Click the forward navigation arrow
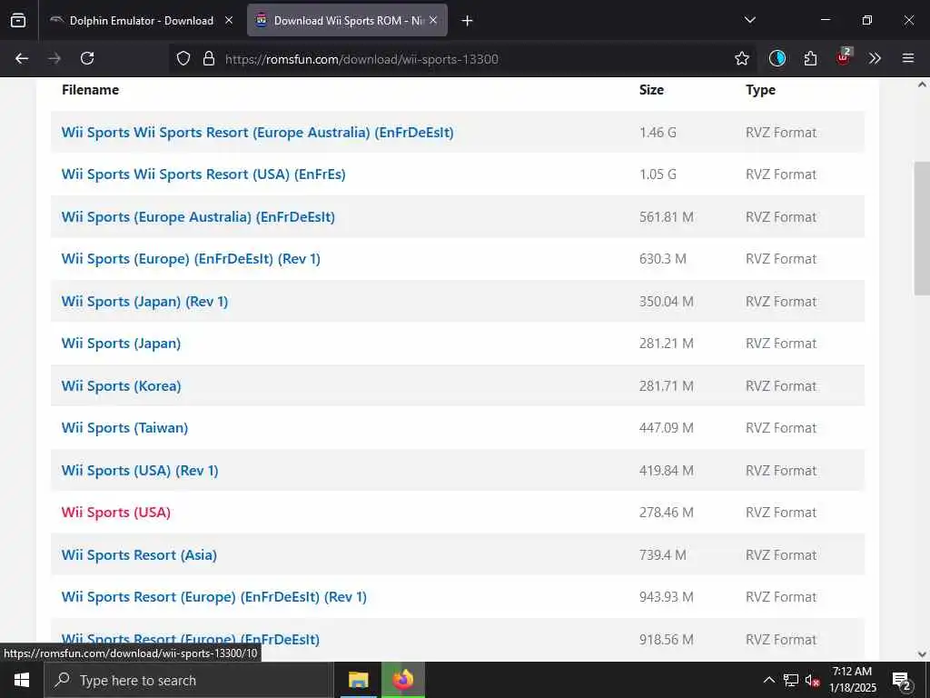Screen dimensions: 930x698 [x=54, y=58]
